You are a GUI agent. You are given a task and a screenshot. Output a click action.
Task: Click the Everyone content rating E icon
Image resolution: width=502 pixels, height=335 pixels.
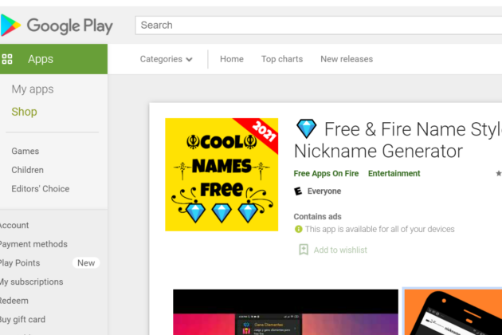pyautogui.click(x=298, y=191)
